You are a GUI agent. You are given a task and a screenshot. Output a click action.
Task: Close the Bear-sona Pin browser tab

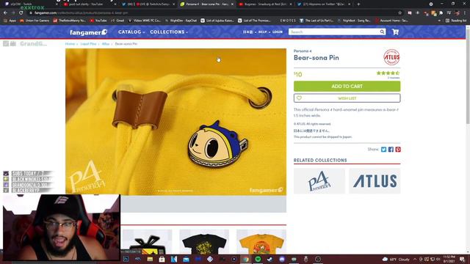click(232, 4)
